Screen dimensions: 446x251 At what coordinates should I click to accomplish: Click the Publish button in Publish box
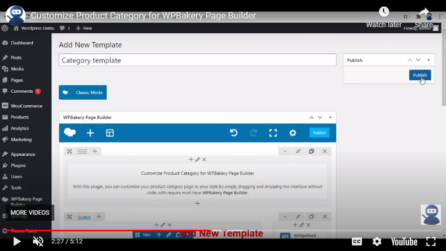coord(420,75)
